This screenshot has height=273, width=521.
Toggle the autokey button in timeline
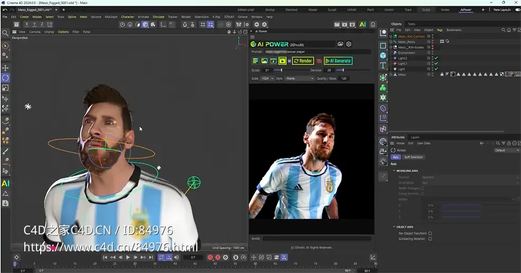[217, 257]
